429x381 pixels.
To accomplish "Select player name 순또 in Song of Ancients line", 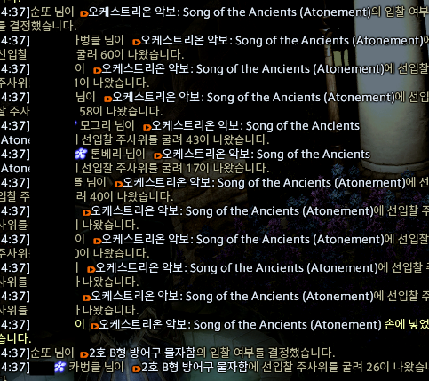I will point(39,12).
